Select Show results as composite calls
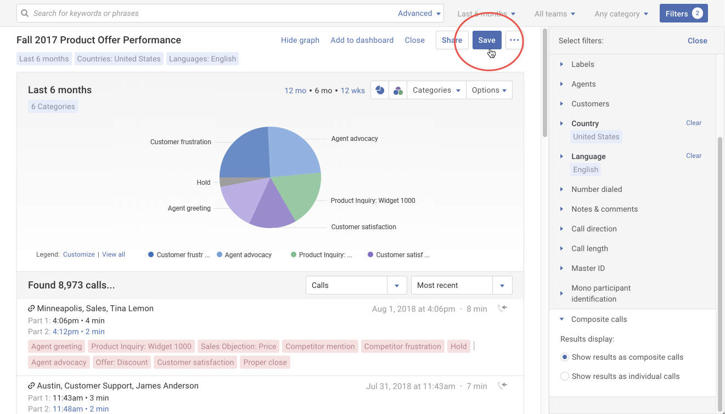Viewport: 725px width, 414px height. (564, 357)
